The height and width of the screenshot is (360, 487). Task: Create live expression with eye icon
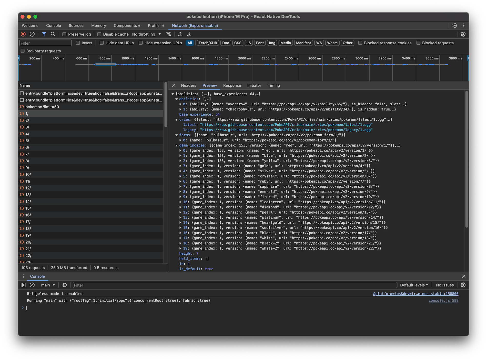[x=64, y=285]
